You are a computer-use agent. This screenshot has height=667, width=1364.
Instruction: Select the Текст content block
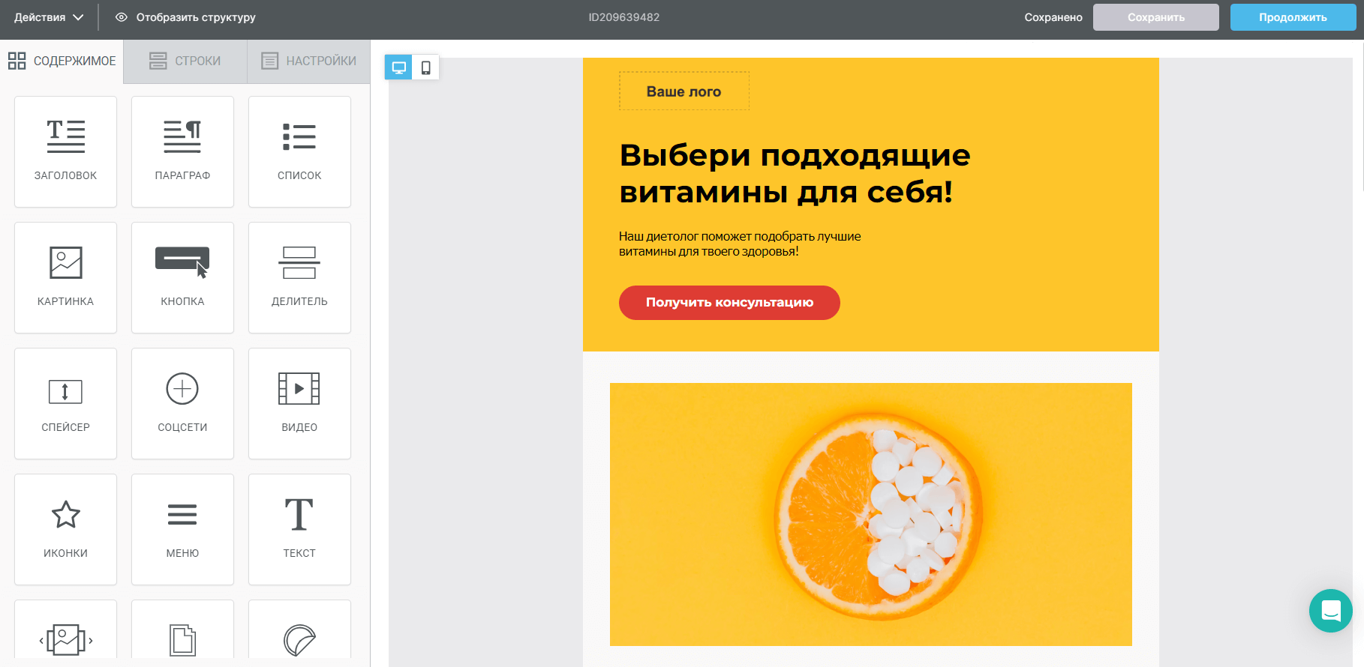point(299,529)
